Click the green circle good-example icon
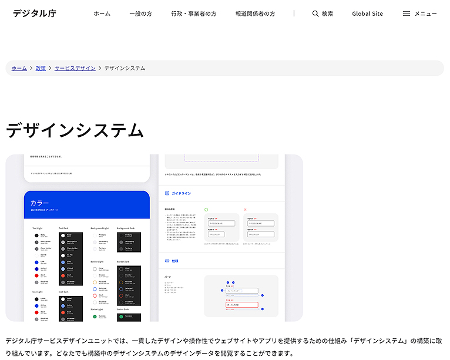 point(206,210)
